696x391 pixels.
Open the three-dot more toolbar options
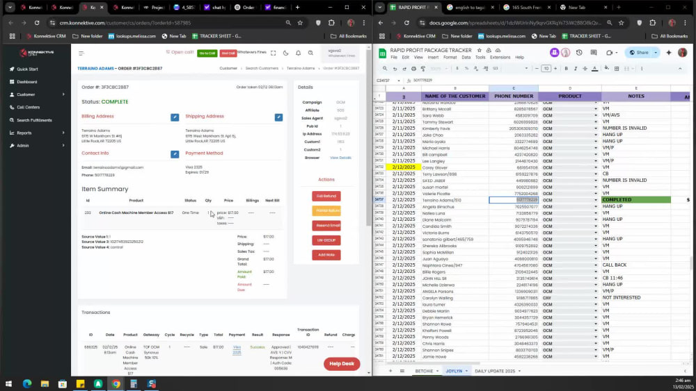tap(642, 69)
